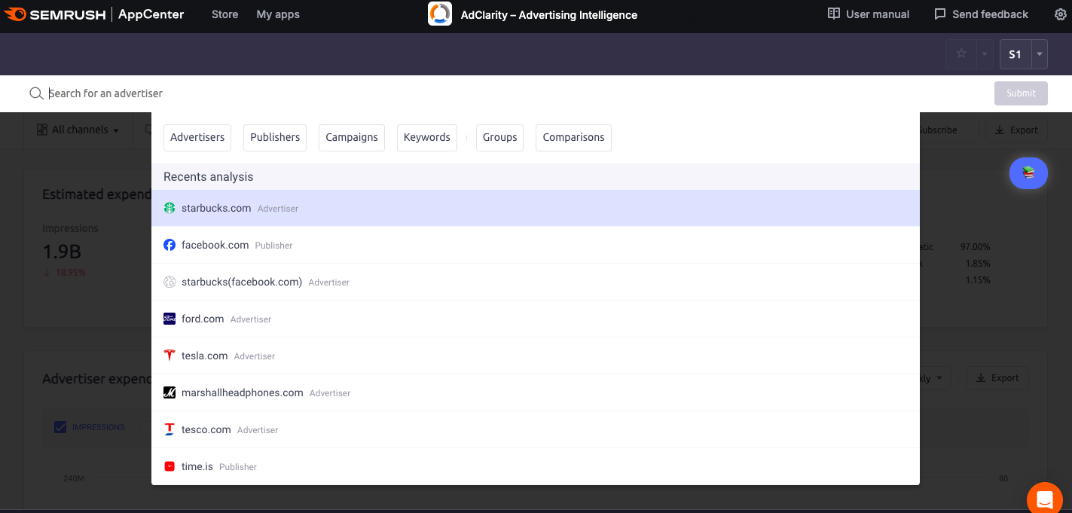
Task: Select the Publishers filter tab
Action: (275, 137)
